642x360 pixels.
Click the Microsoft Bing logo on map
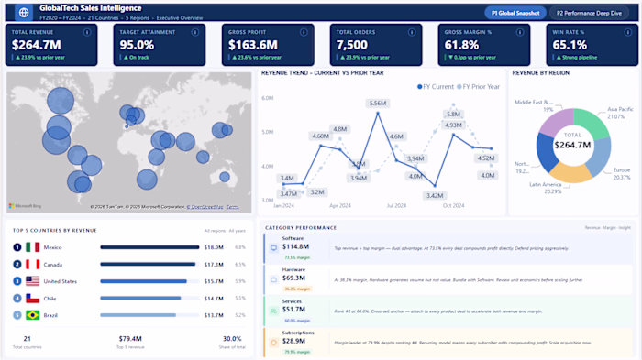click(x=26, y=206)
